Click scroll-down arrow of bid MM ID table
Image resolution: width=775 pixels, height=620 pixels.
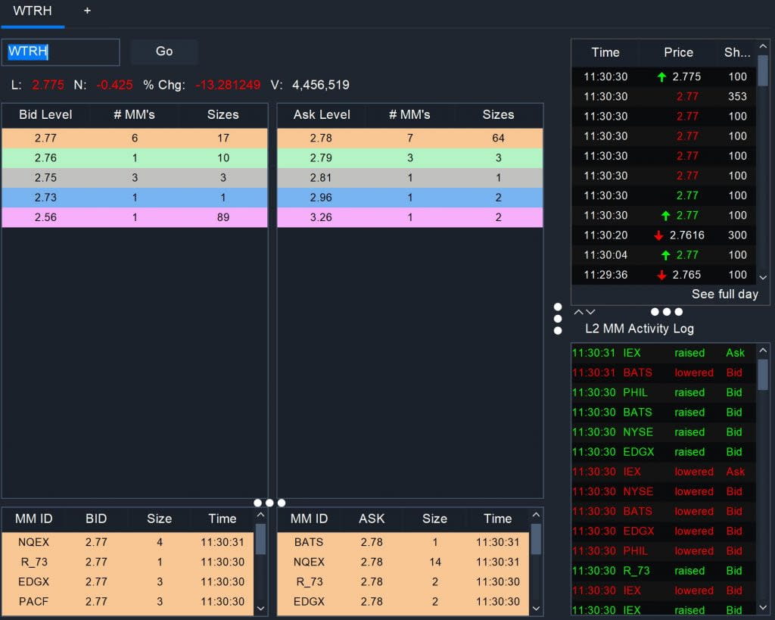coord(260,608)
